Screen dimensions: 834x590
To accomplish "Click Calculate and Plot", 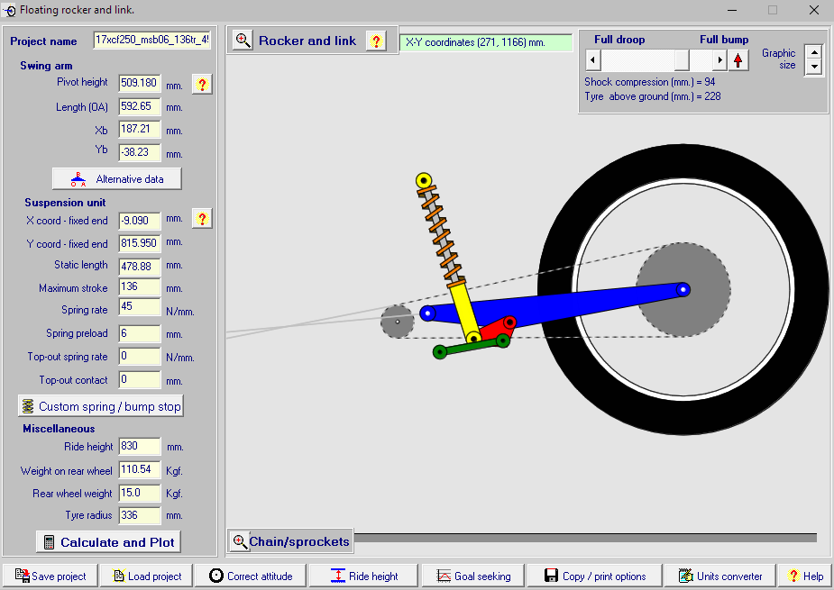I will click(108, 542).
